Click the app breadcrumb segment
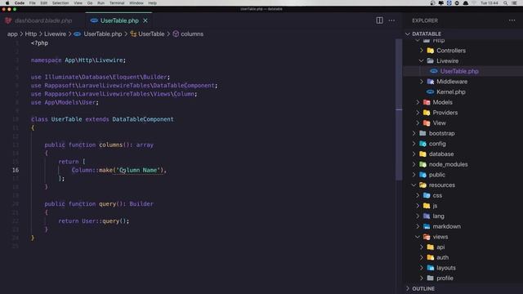This screenshot has height=294, width=523. click(12, 34)
